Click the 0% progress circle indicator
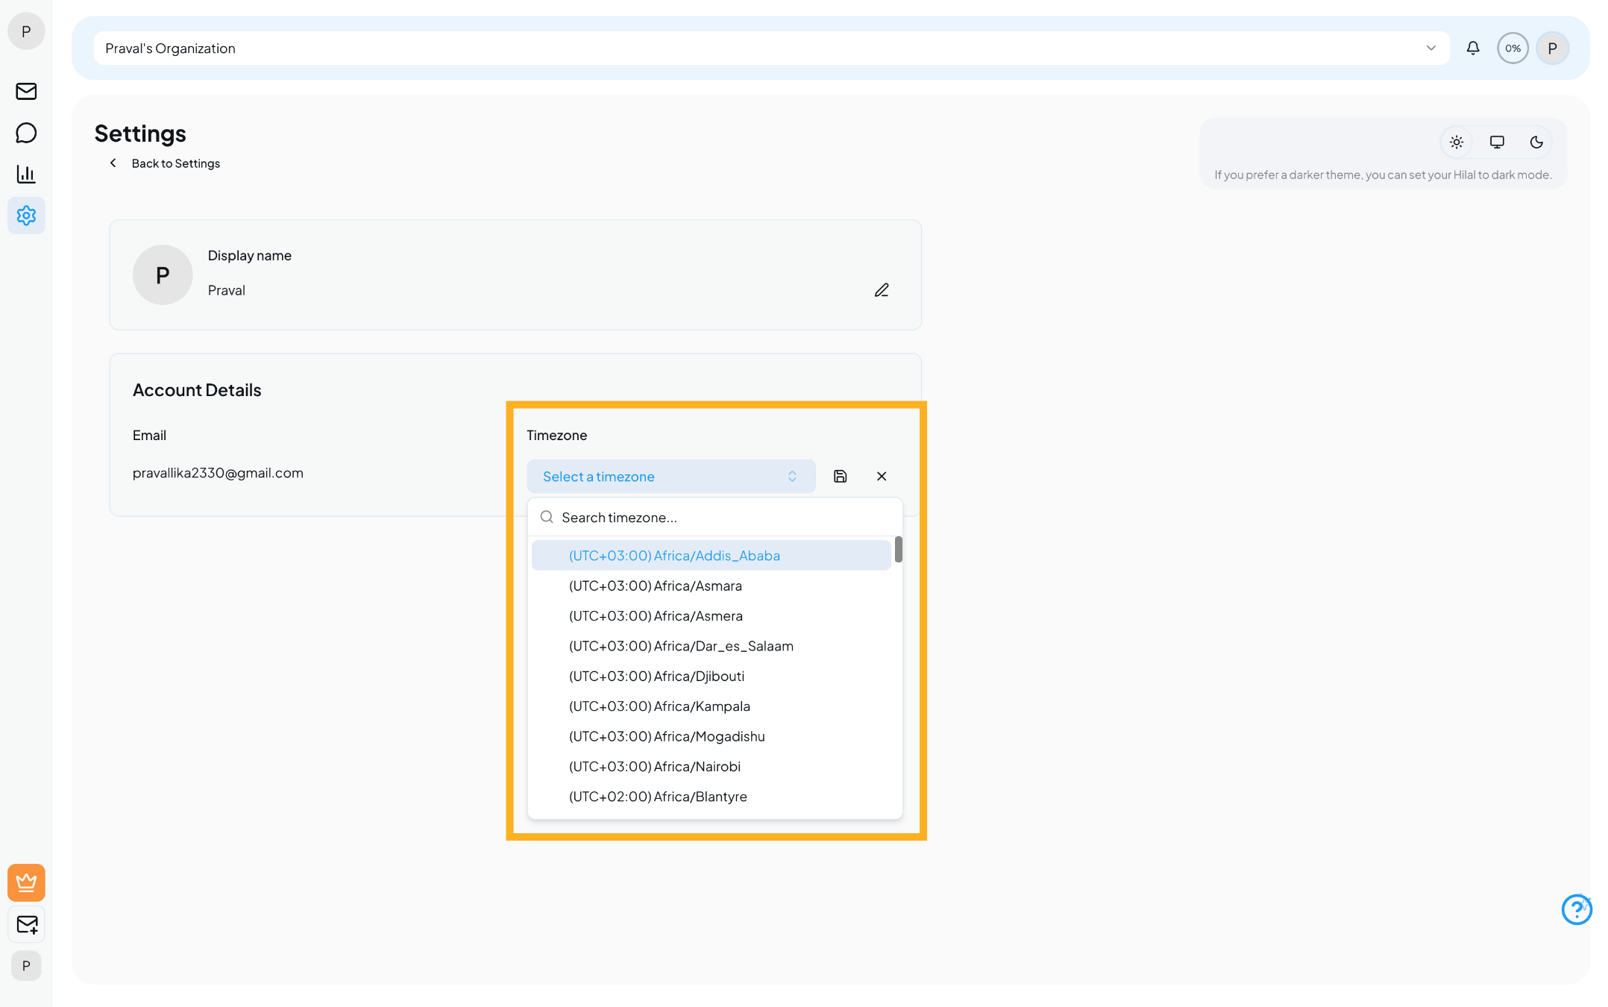 1512,48
